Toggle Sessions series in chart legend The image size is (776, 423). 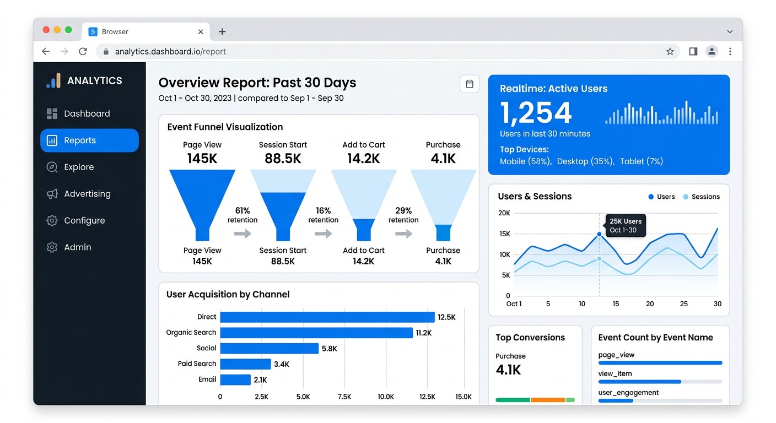701,197
